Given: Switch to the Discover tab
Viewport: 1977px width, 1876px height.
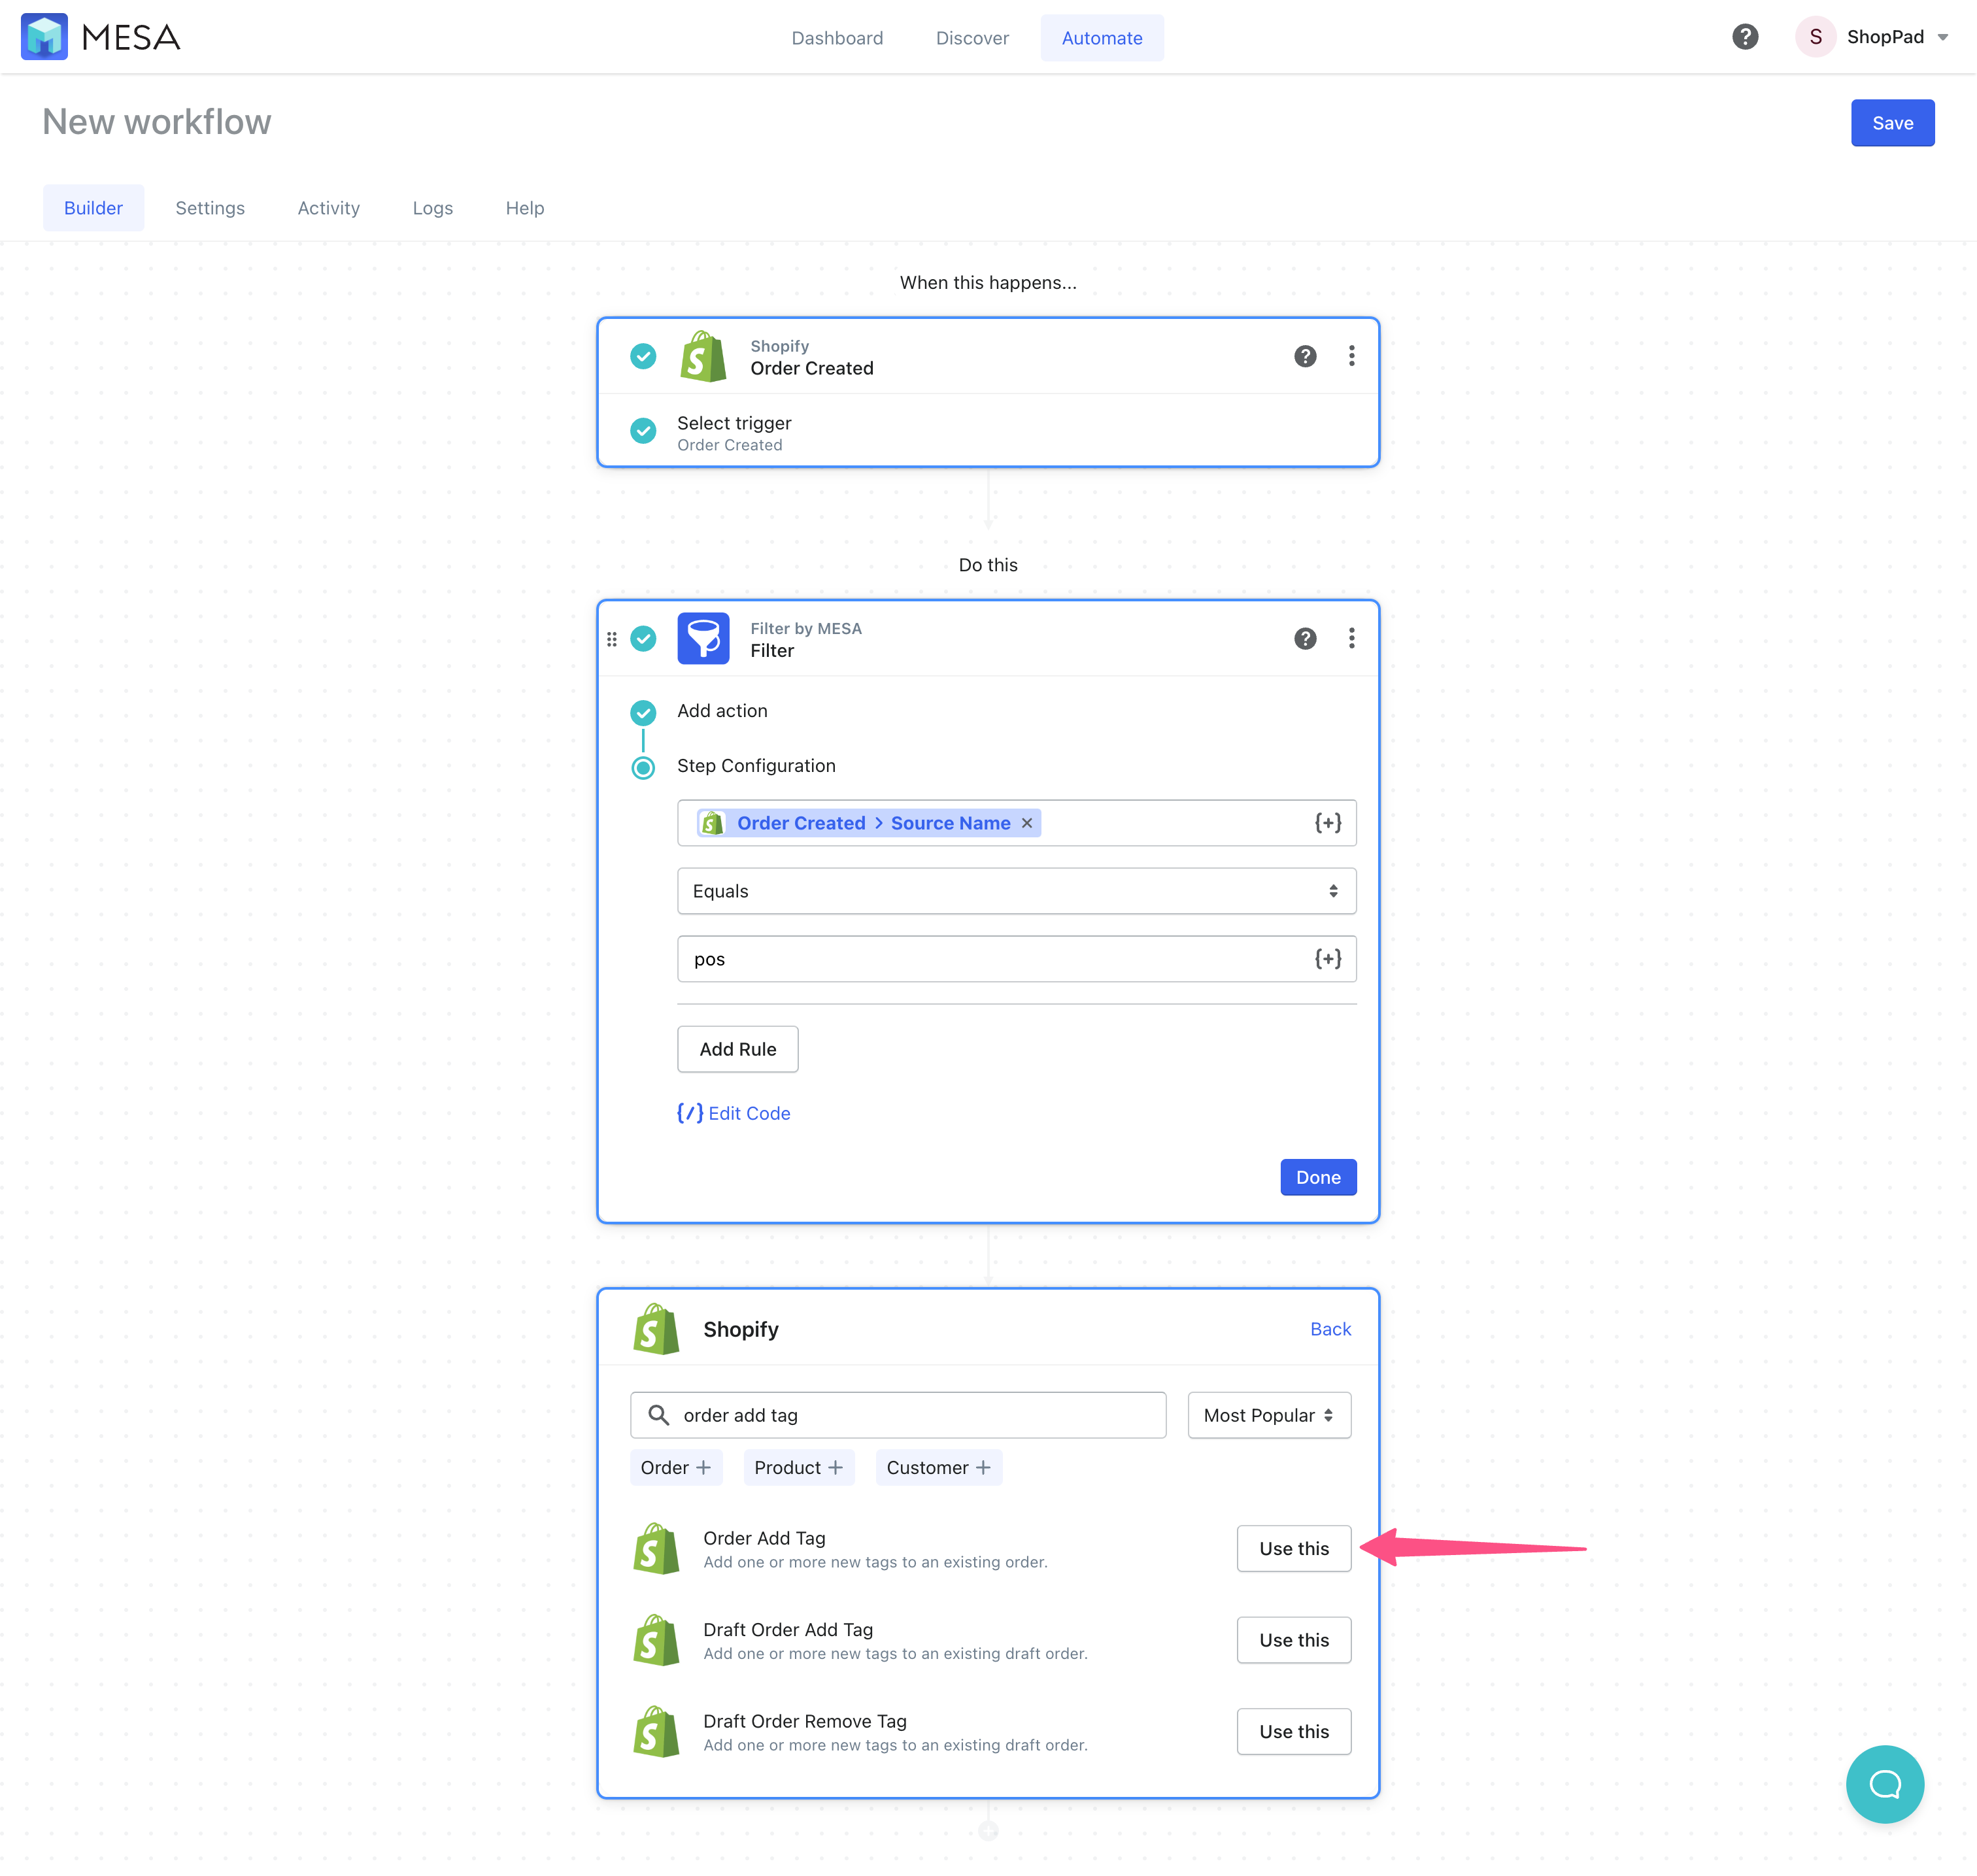Looking at the screenshot, I should (972, 38).
